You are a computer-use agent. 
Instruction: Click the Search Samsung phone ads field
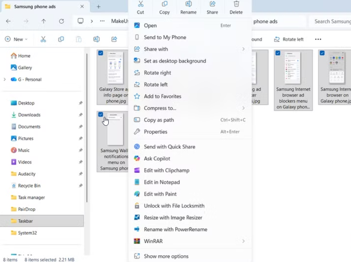pos(332,21)
